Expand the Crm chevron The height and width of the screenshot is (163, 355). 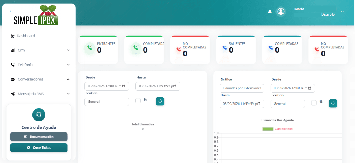pyautogui.click(x=68, y=50)
